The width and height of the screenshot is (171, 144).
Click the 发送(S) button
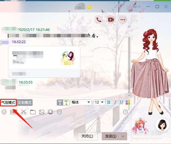coord(111,136)
